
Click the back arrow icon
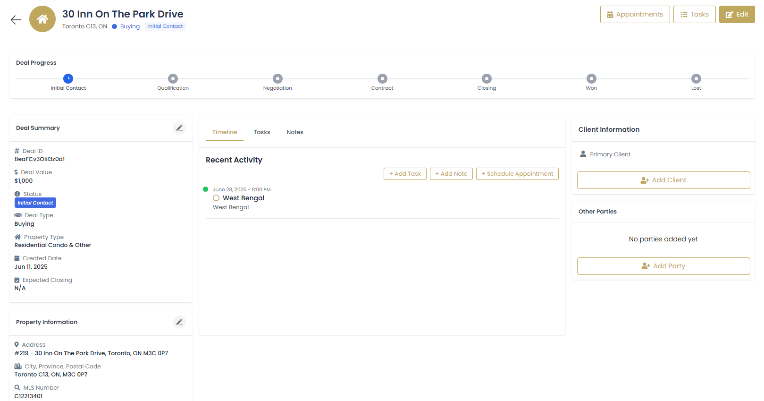tap(16, 19)
